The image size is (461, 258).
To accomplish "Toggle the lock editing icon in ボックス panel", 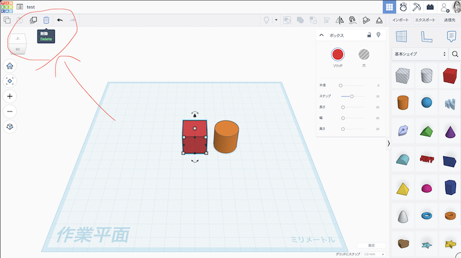I will [x=369, y=35].
